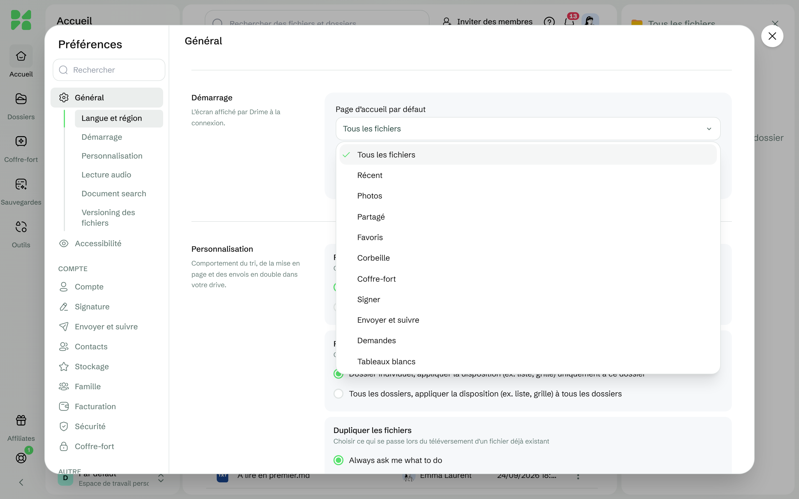This screenshot has height=499, width=799.
Task: Open the Outils tools icon
Action: point(21,227)
